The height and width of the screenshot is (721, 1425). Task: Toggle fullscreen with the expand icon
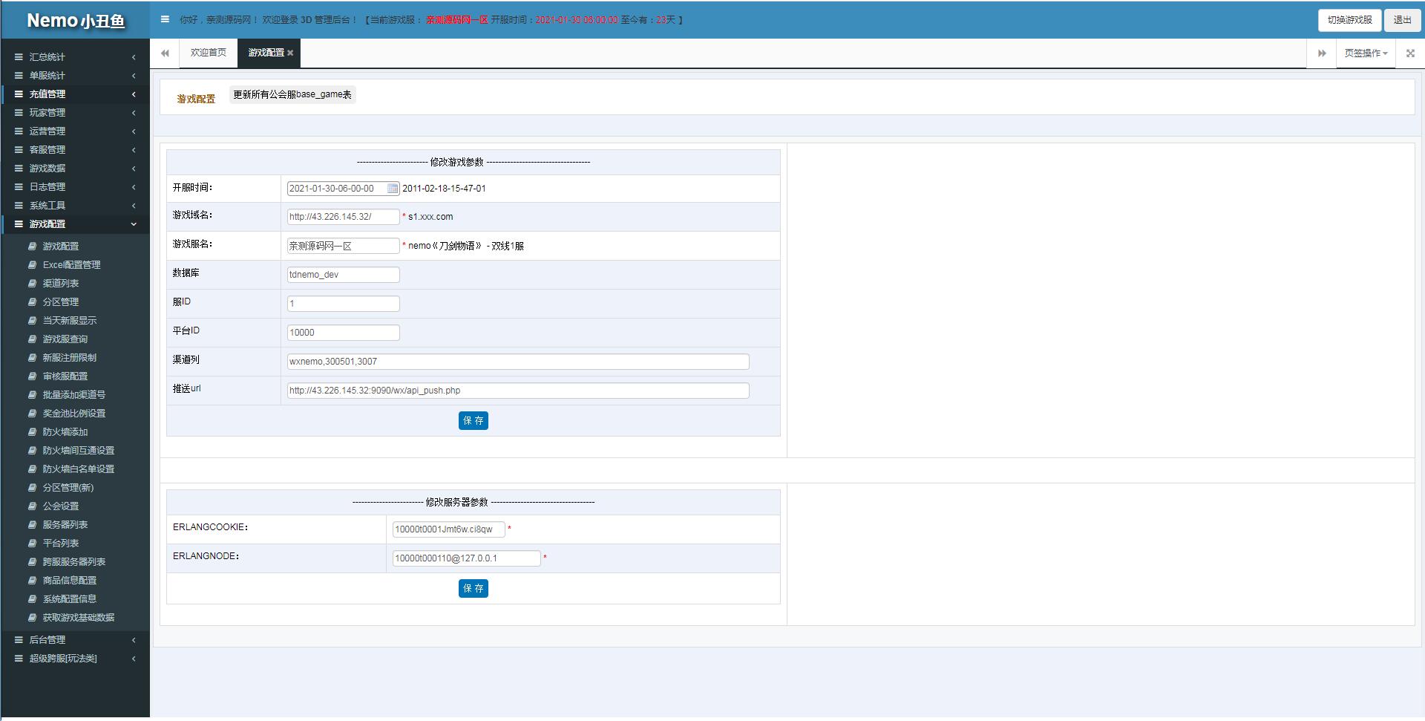click(x=1410, y=53)
